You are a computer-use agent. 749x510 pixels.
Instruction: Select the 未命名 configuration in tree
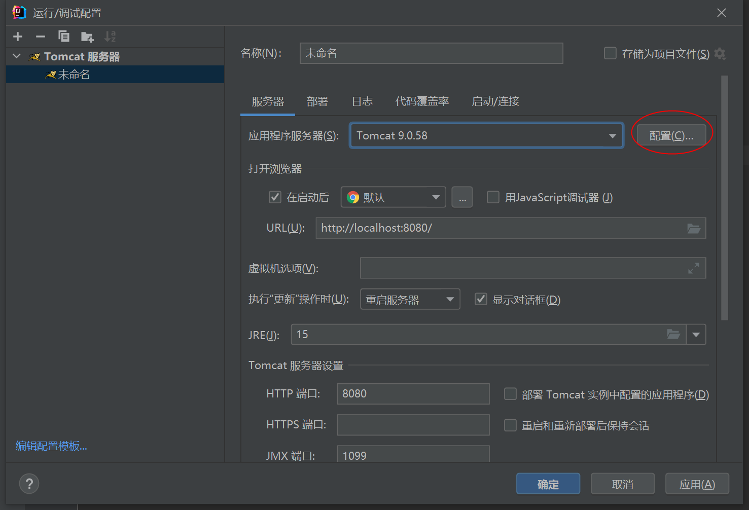click(115, 74)
